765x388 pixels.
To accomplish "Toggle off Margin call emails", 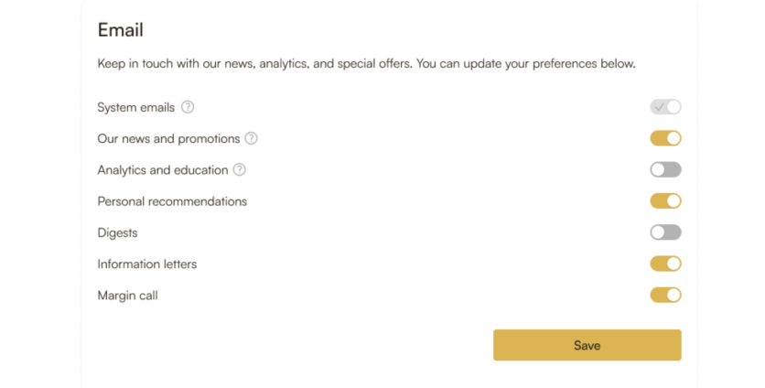I will coord(665,295).
